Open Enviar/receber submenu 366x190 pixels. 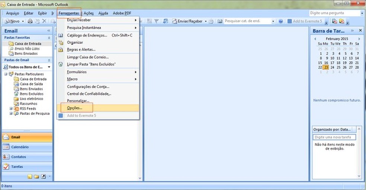click(x=98, y=20)
